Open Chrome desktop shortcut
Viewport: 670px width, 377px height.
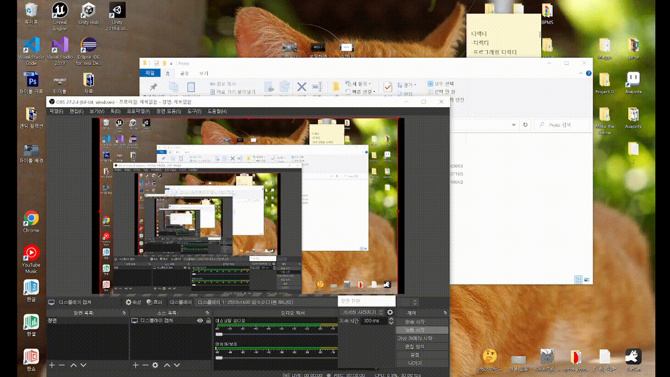[31, 221]
